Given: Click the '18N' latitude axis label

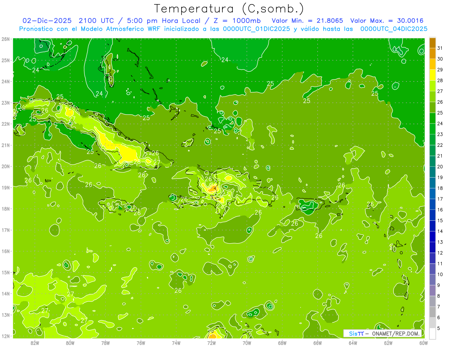Looking at the screenshot, I should coord(5,209).
